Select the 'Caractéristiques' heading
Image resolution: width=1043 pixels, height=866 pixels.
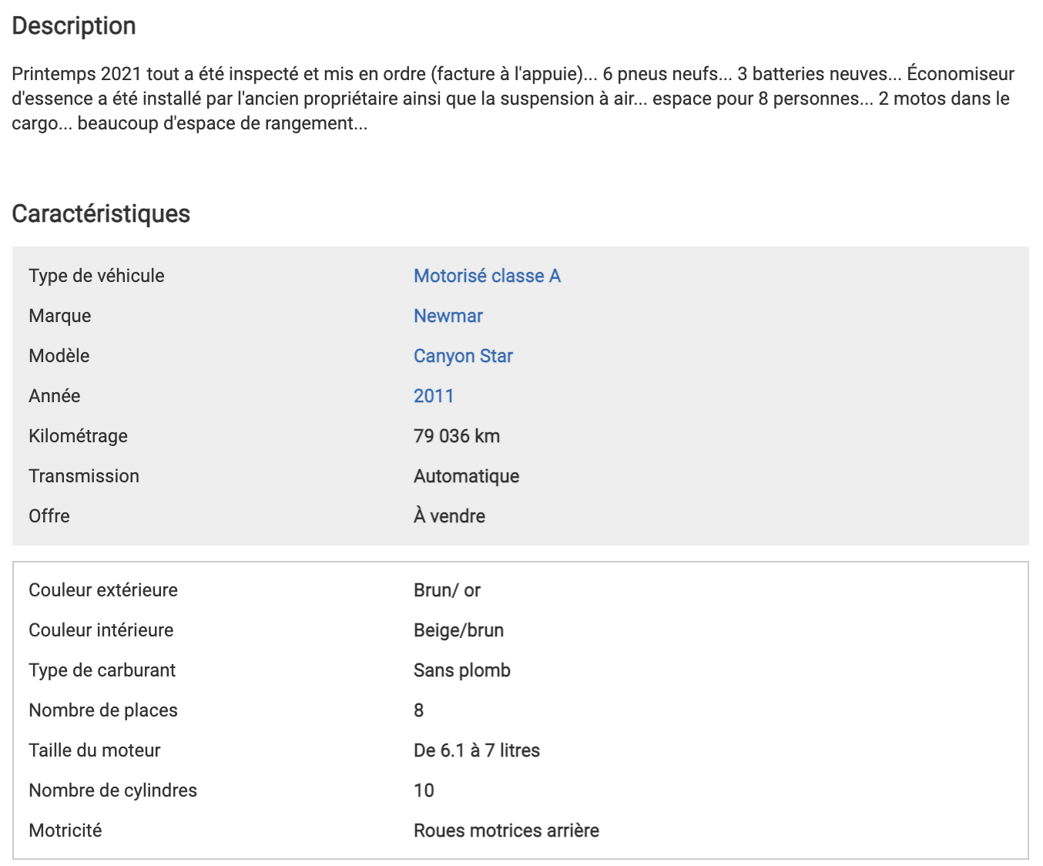coord(101,213)
